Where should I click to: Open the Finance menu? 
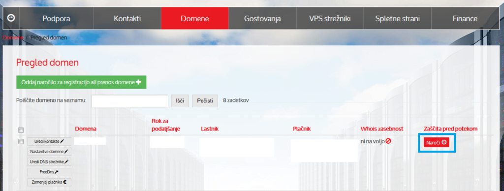(x=465, y=18)
